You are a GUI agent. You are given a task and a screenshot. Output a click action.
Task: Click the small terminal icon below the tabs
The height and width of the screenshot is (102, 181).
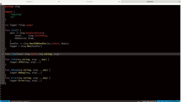tap(1, 4)
